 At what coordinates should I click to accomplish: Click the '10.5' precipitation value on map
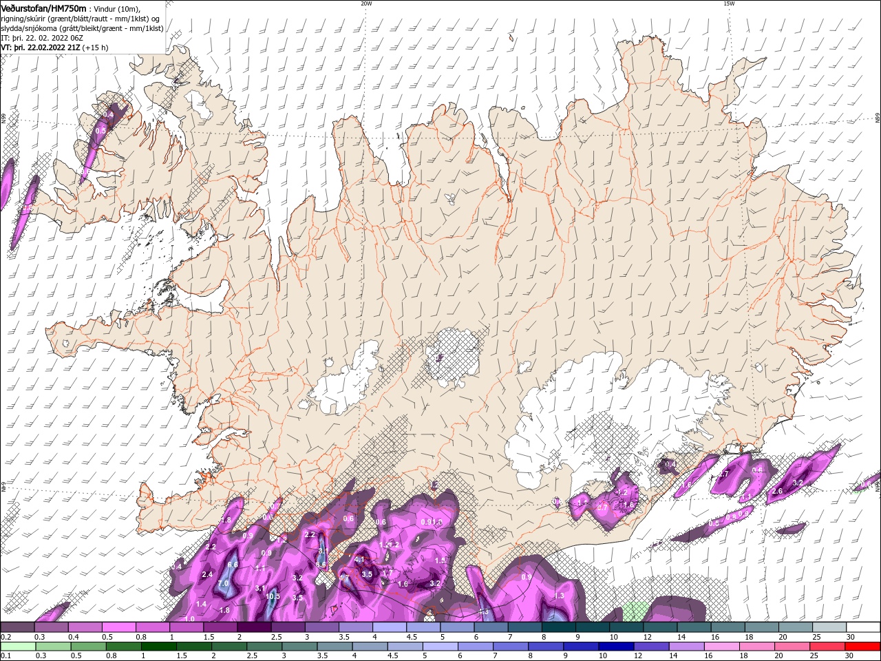(273, 596)
